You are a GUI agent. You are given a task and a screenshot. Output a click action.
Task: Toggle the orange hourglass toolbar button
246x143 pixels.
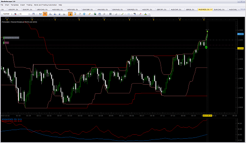pyautogui.click(x=70, y=14)
